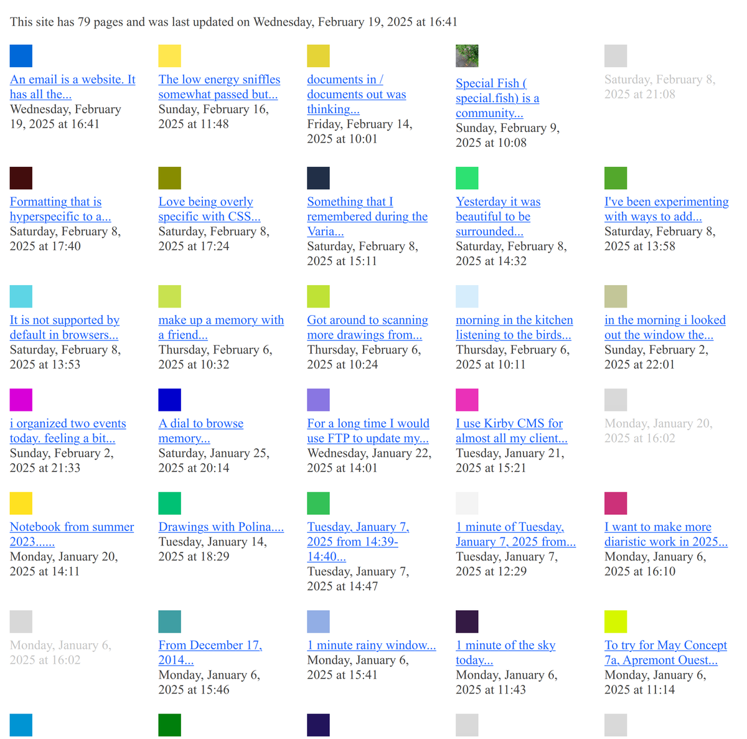The height and width of the screenshot is (739, 747).
Task: Open "in the morning i looked out" link
Action: tap(665, 327)
